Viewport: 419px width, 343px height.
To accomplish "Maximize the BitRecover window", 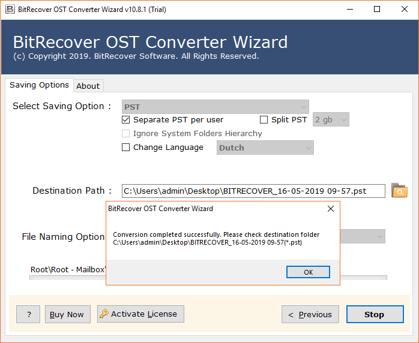I will tap(377, 10).
